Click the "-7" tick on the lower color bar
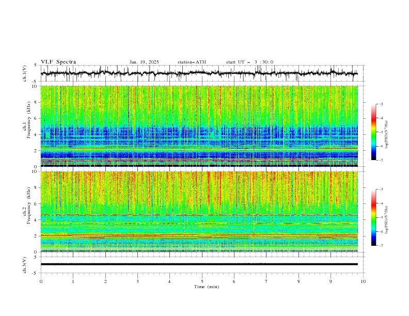 click(x=381, y=246)
